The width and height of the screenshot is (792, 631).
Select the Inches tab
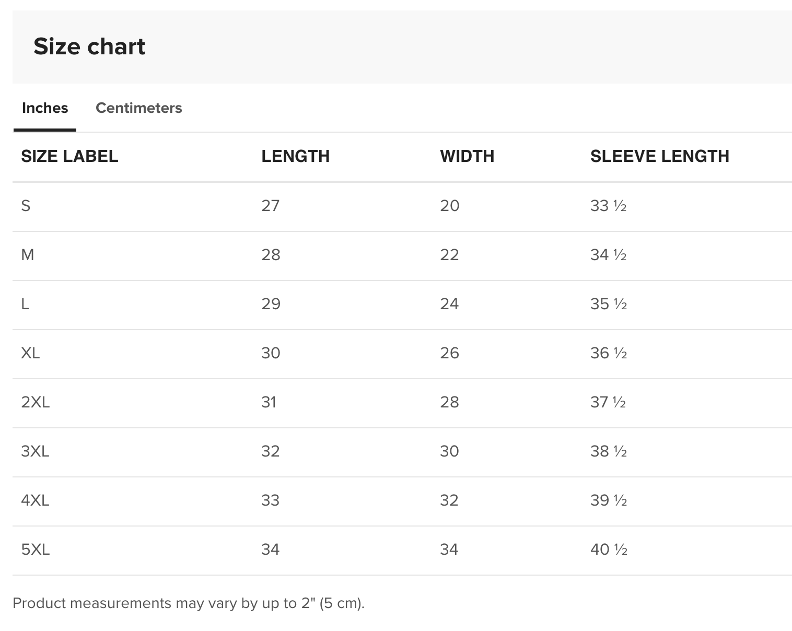click(x=45, y=108)
